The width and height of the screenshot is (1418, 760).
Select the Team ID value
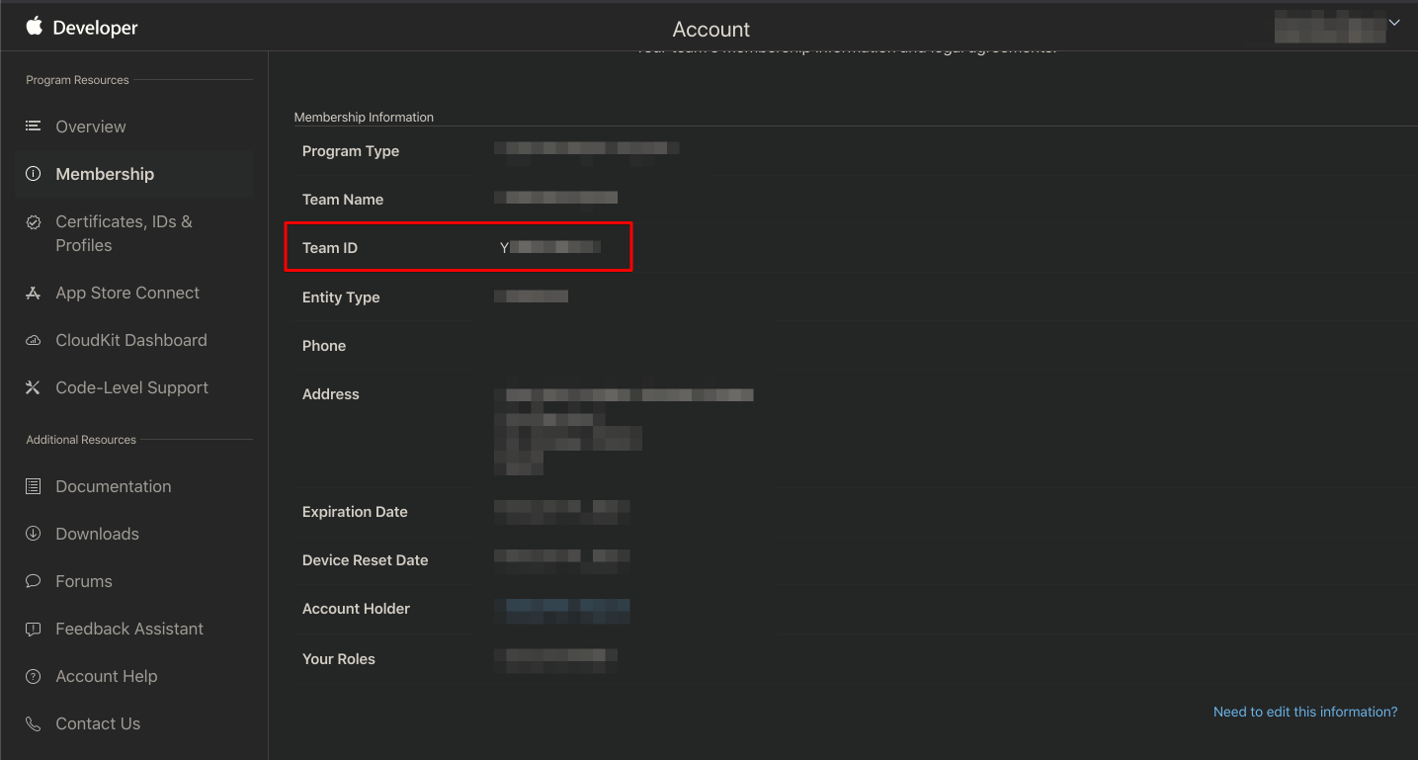550,248
